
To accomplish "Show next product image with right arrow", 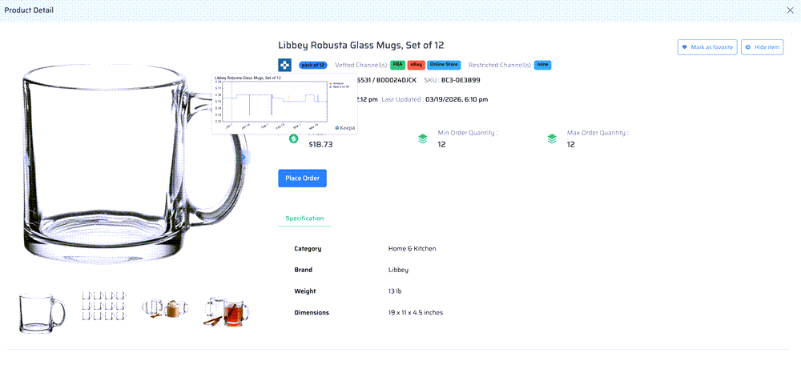I will click(244, 158).
